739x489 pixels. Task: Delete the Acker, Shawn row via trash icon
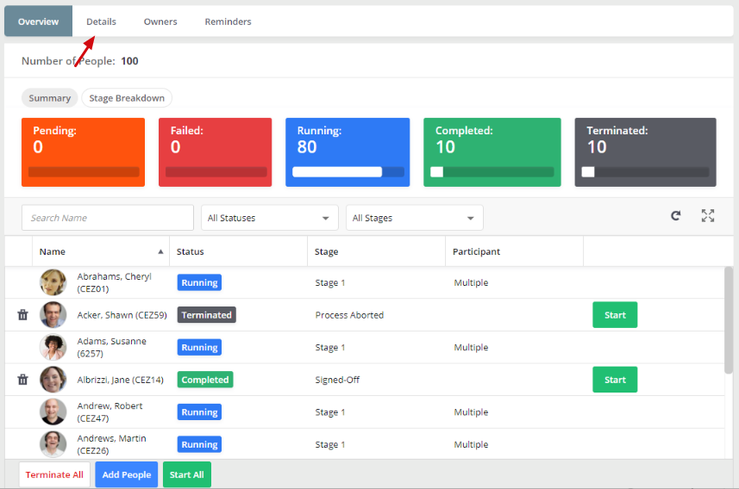[22, 315]
